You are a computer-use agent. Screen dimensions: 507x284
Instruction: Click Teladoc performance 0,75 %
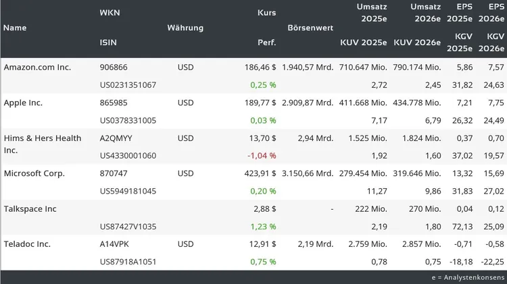click(263, 262)
